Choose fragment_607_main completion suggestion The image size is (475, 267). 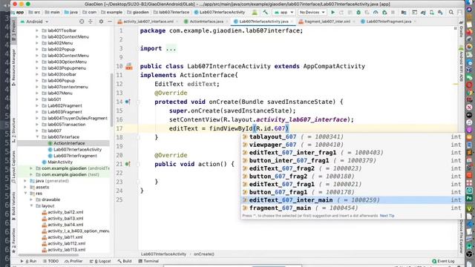[x=352, y=208]
